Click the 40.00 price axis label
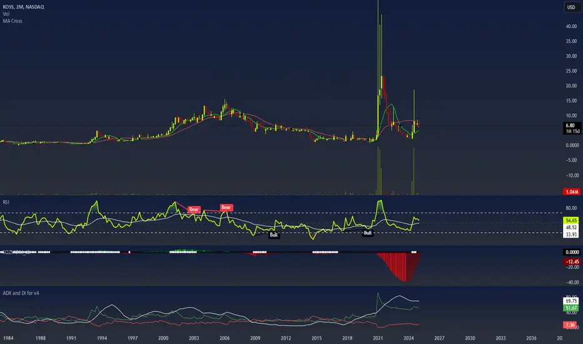This screenshot has height=344, width=583. point(572,26)
